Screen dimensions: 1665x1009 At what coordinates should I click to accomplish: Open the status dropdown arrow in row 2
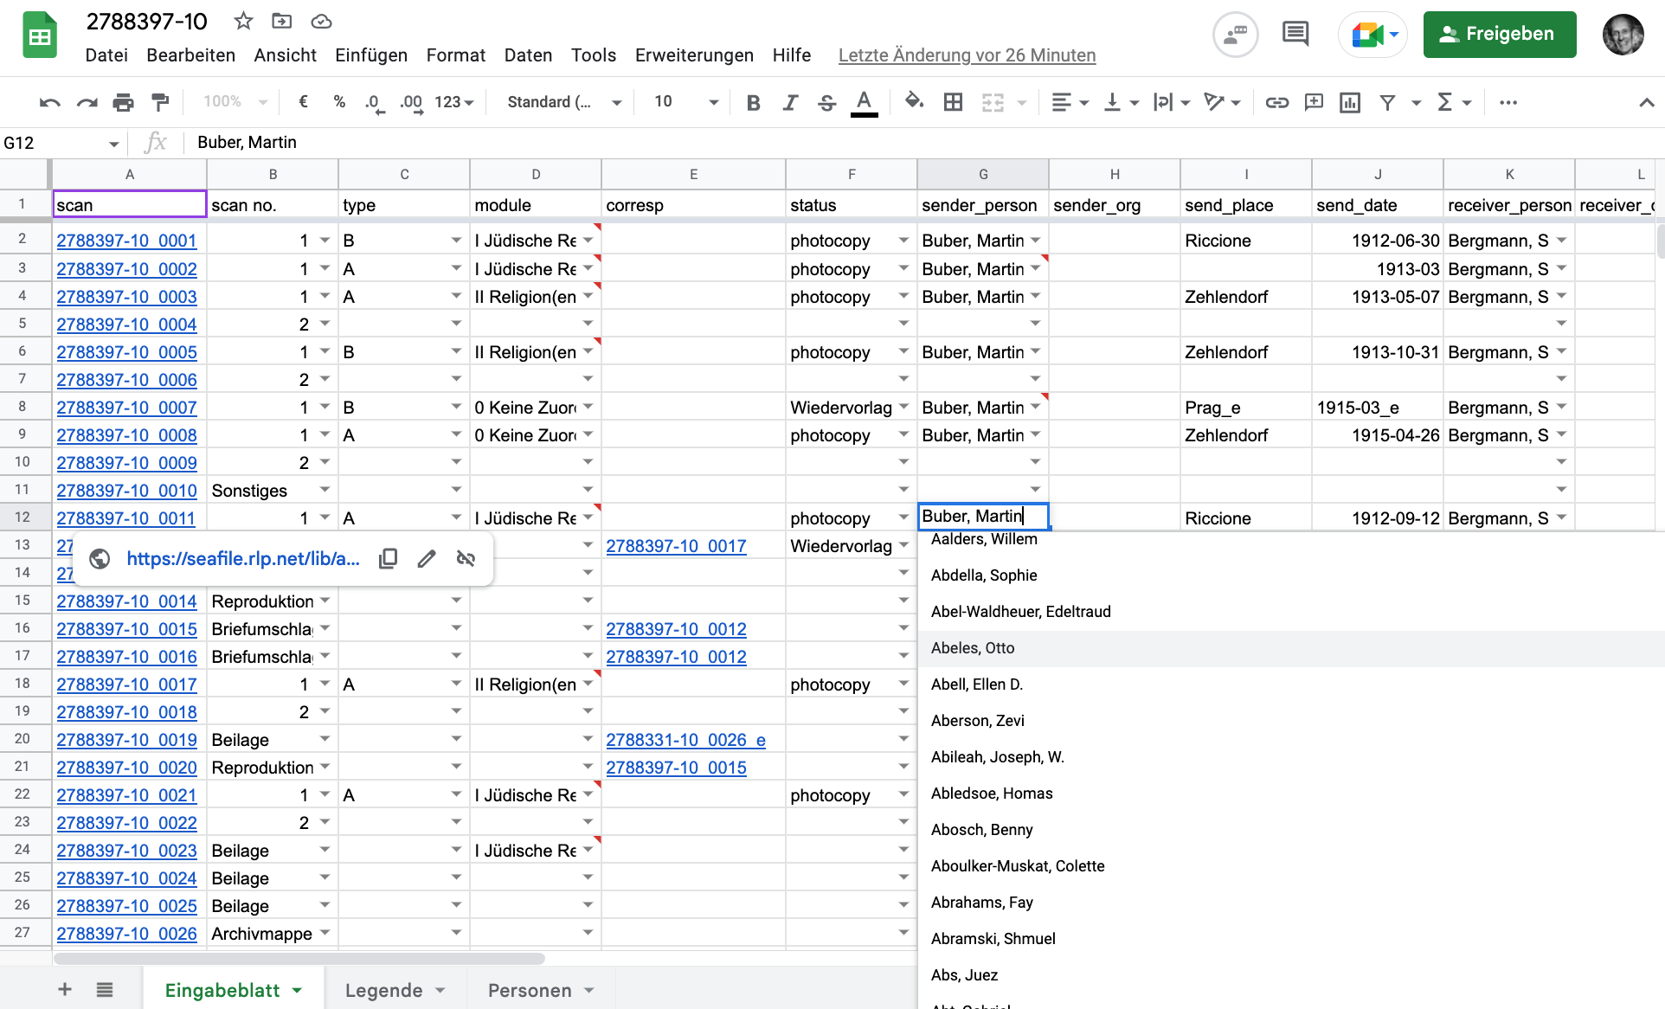[x=903, y=241]
